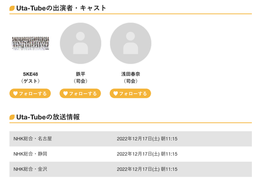The image size is (260, 184).
Task: Click the (司会) role label under 鉄平
Action: coord(80,81)
